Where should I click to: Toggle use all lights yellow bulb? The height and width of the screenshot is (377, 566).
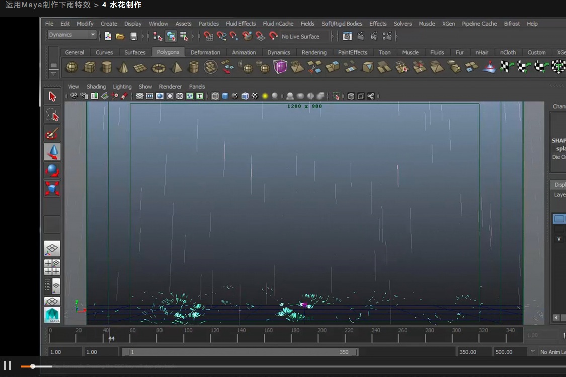tap(265, 96)
